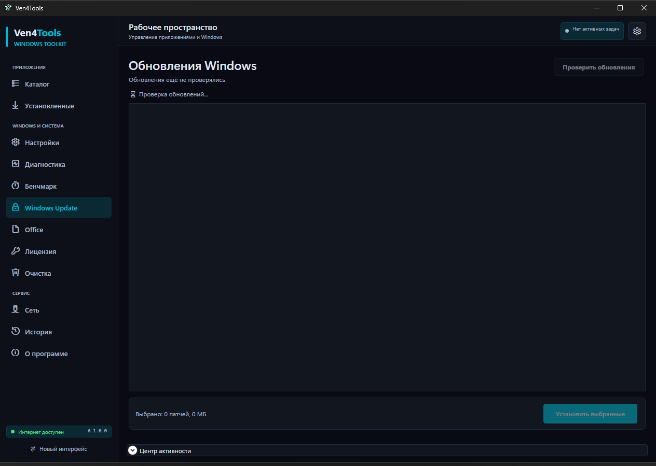
Task: Open the Каталог section
Action: tap(59, 84)
